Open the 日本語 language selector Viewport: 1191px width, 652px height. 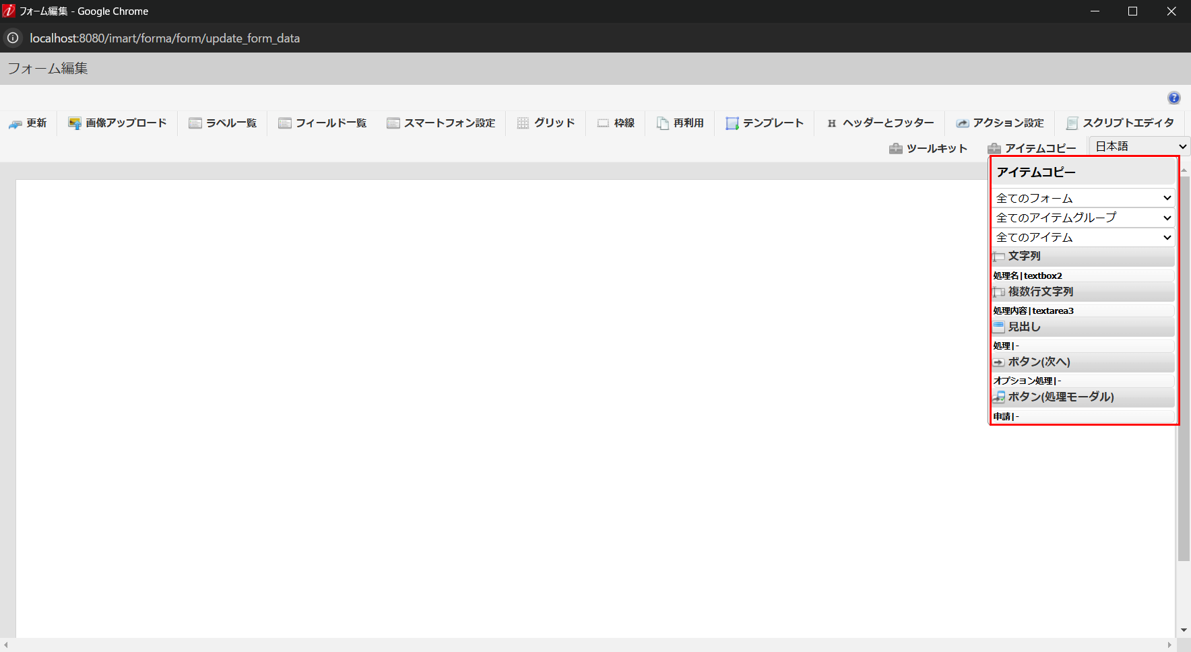point(1138,145)
